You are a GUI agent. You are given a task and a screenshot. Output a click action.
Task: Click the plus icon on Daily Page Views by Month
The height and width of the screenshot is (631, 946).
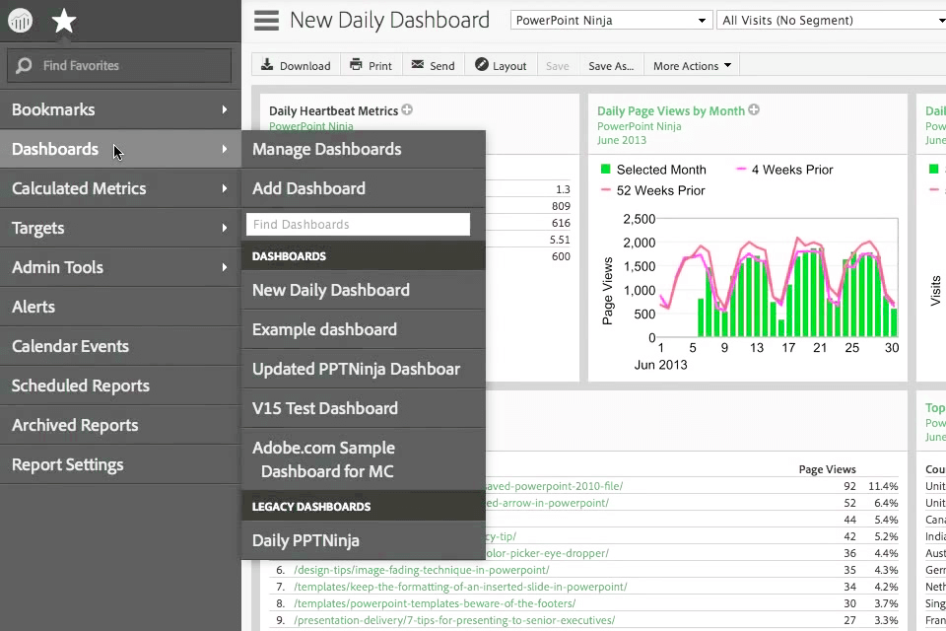coord(754,110)
